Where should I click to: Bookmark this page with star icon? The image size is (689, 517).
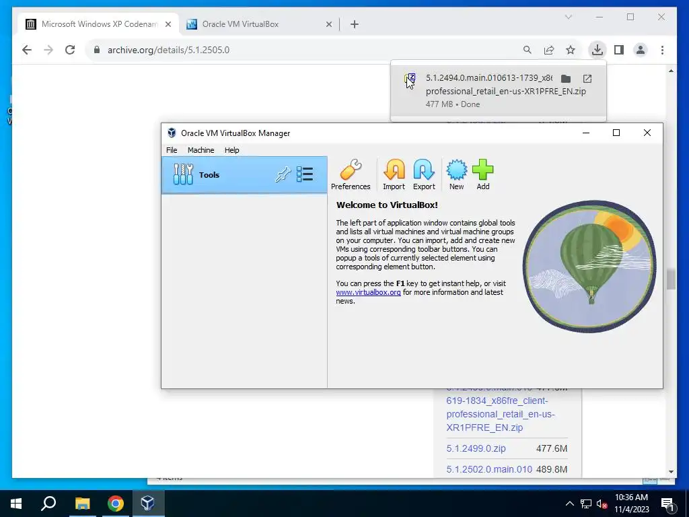coord(571,50)
